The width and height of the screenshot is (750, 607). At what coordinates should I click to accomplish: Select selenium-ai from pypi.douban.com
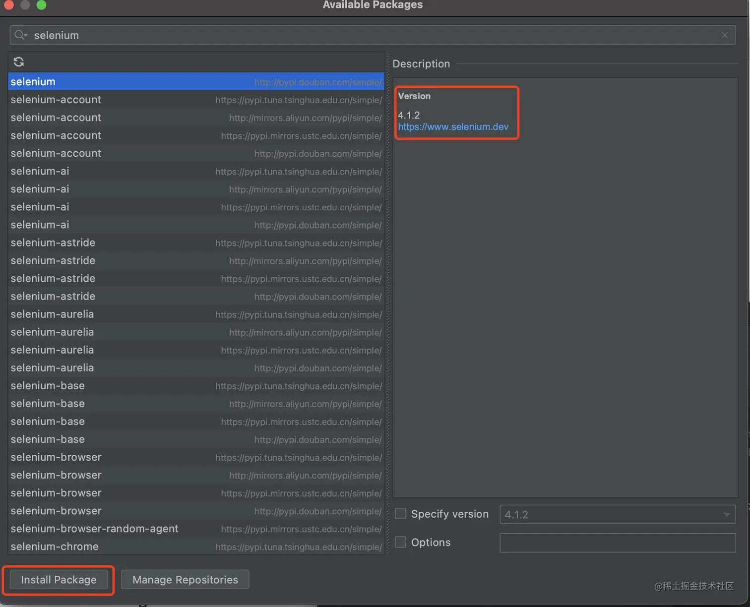(196, 225)
